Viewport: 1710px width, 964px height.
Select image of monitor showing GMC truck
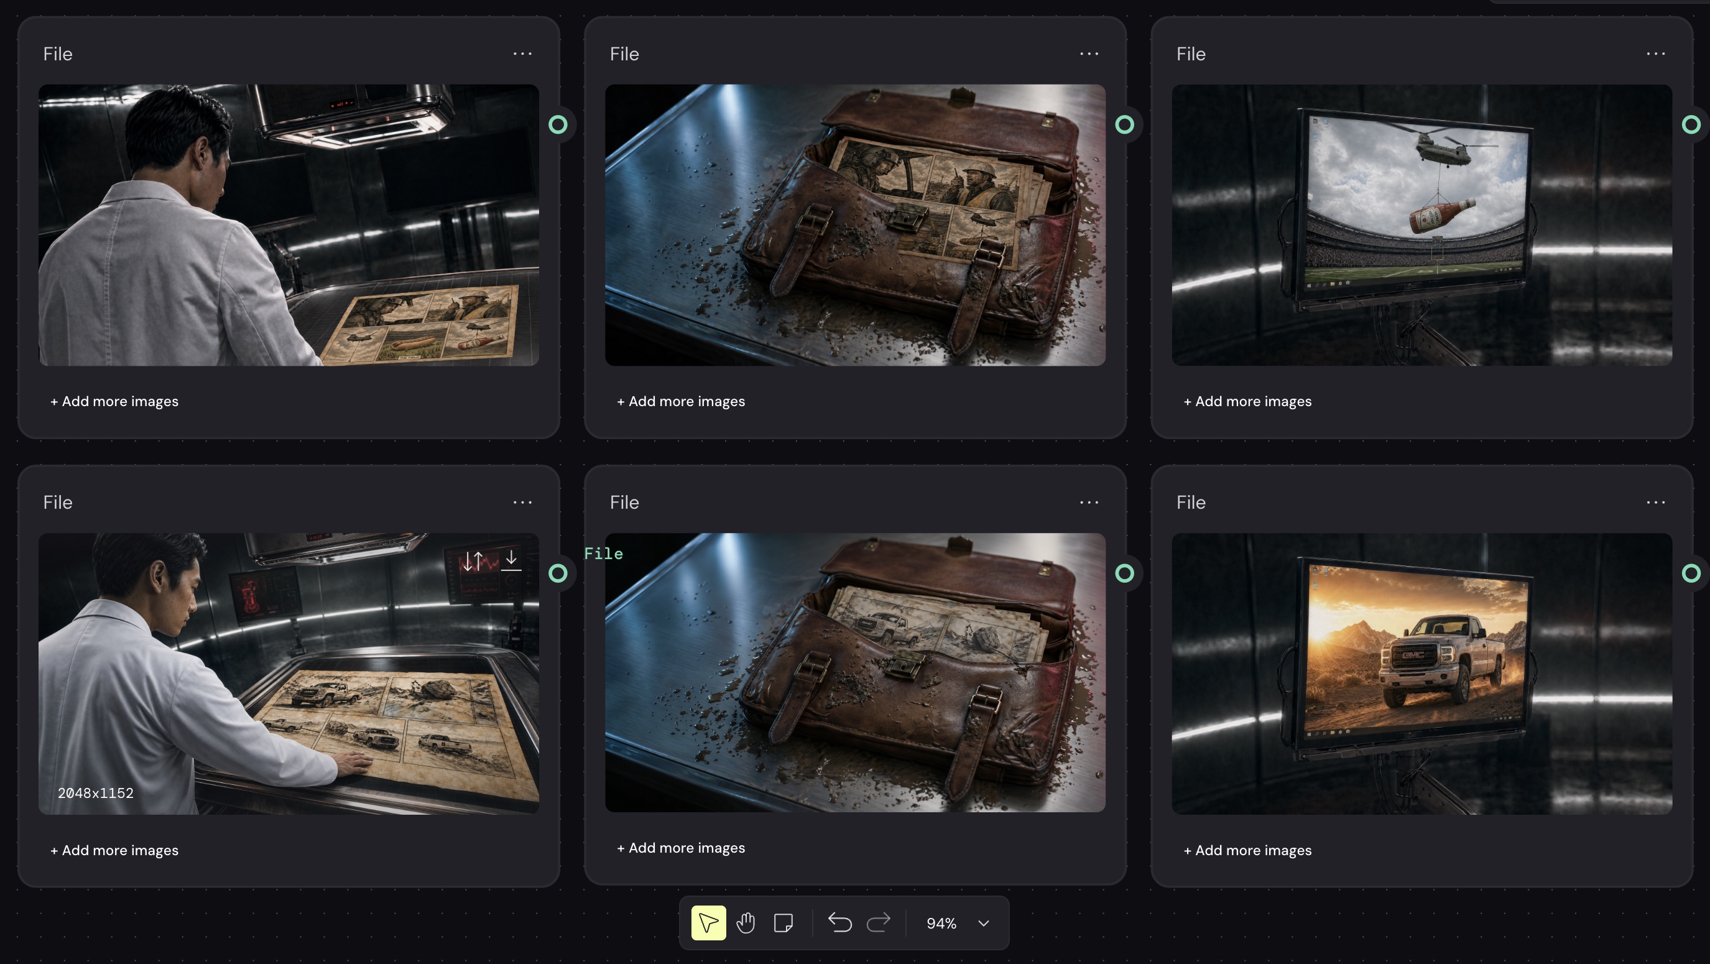[1422, 674]
